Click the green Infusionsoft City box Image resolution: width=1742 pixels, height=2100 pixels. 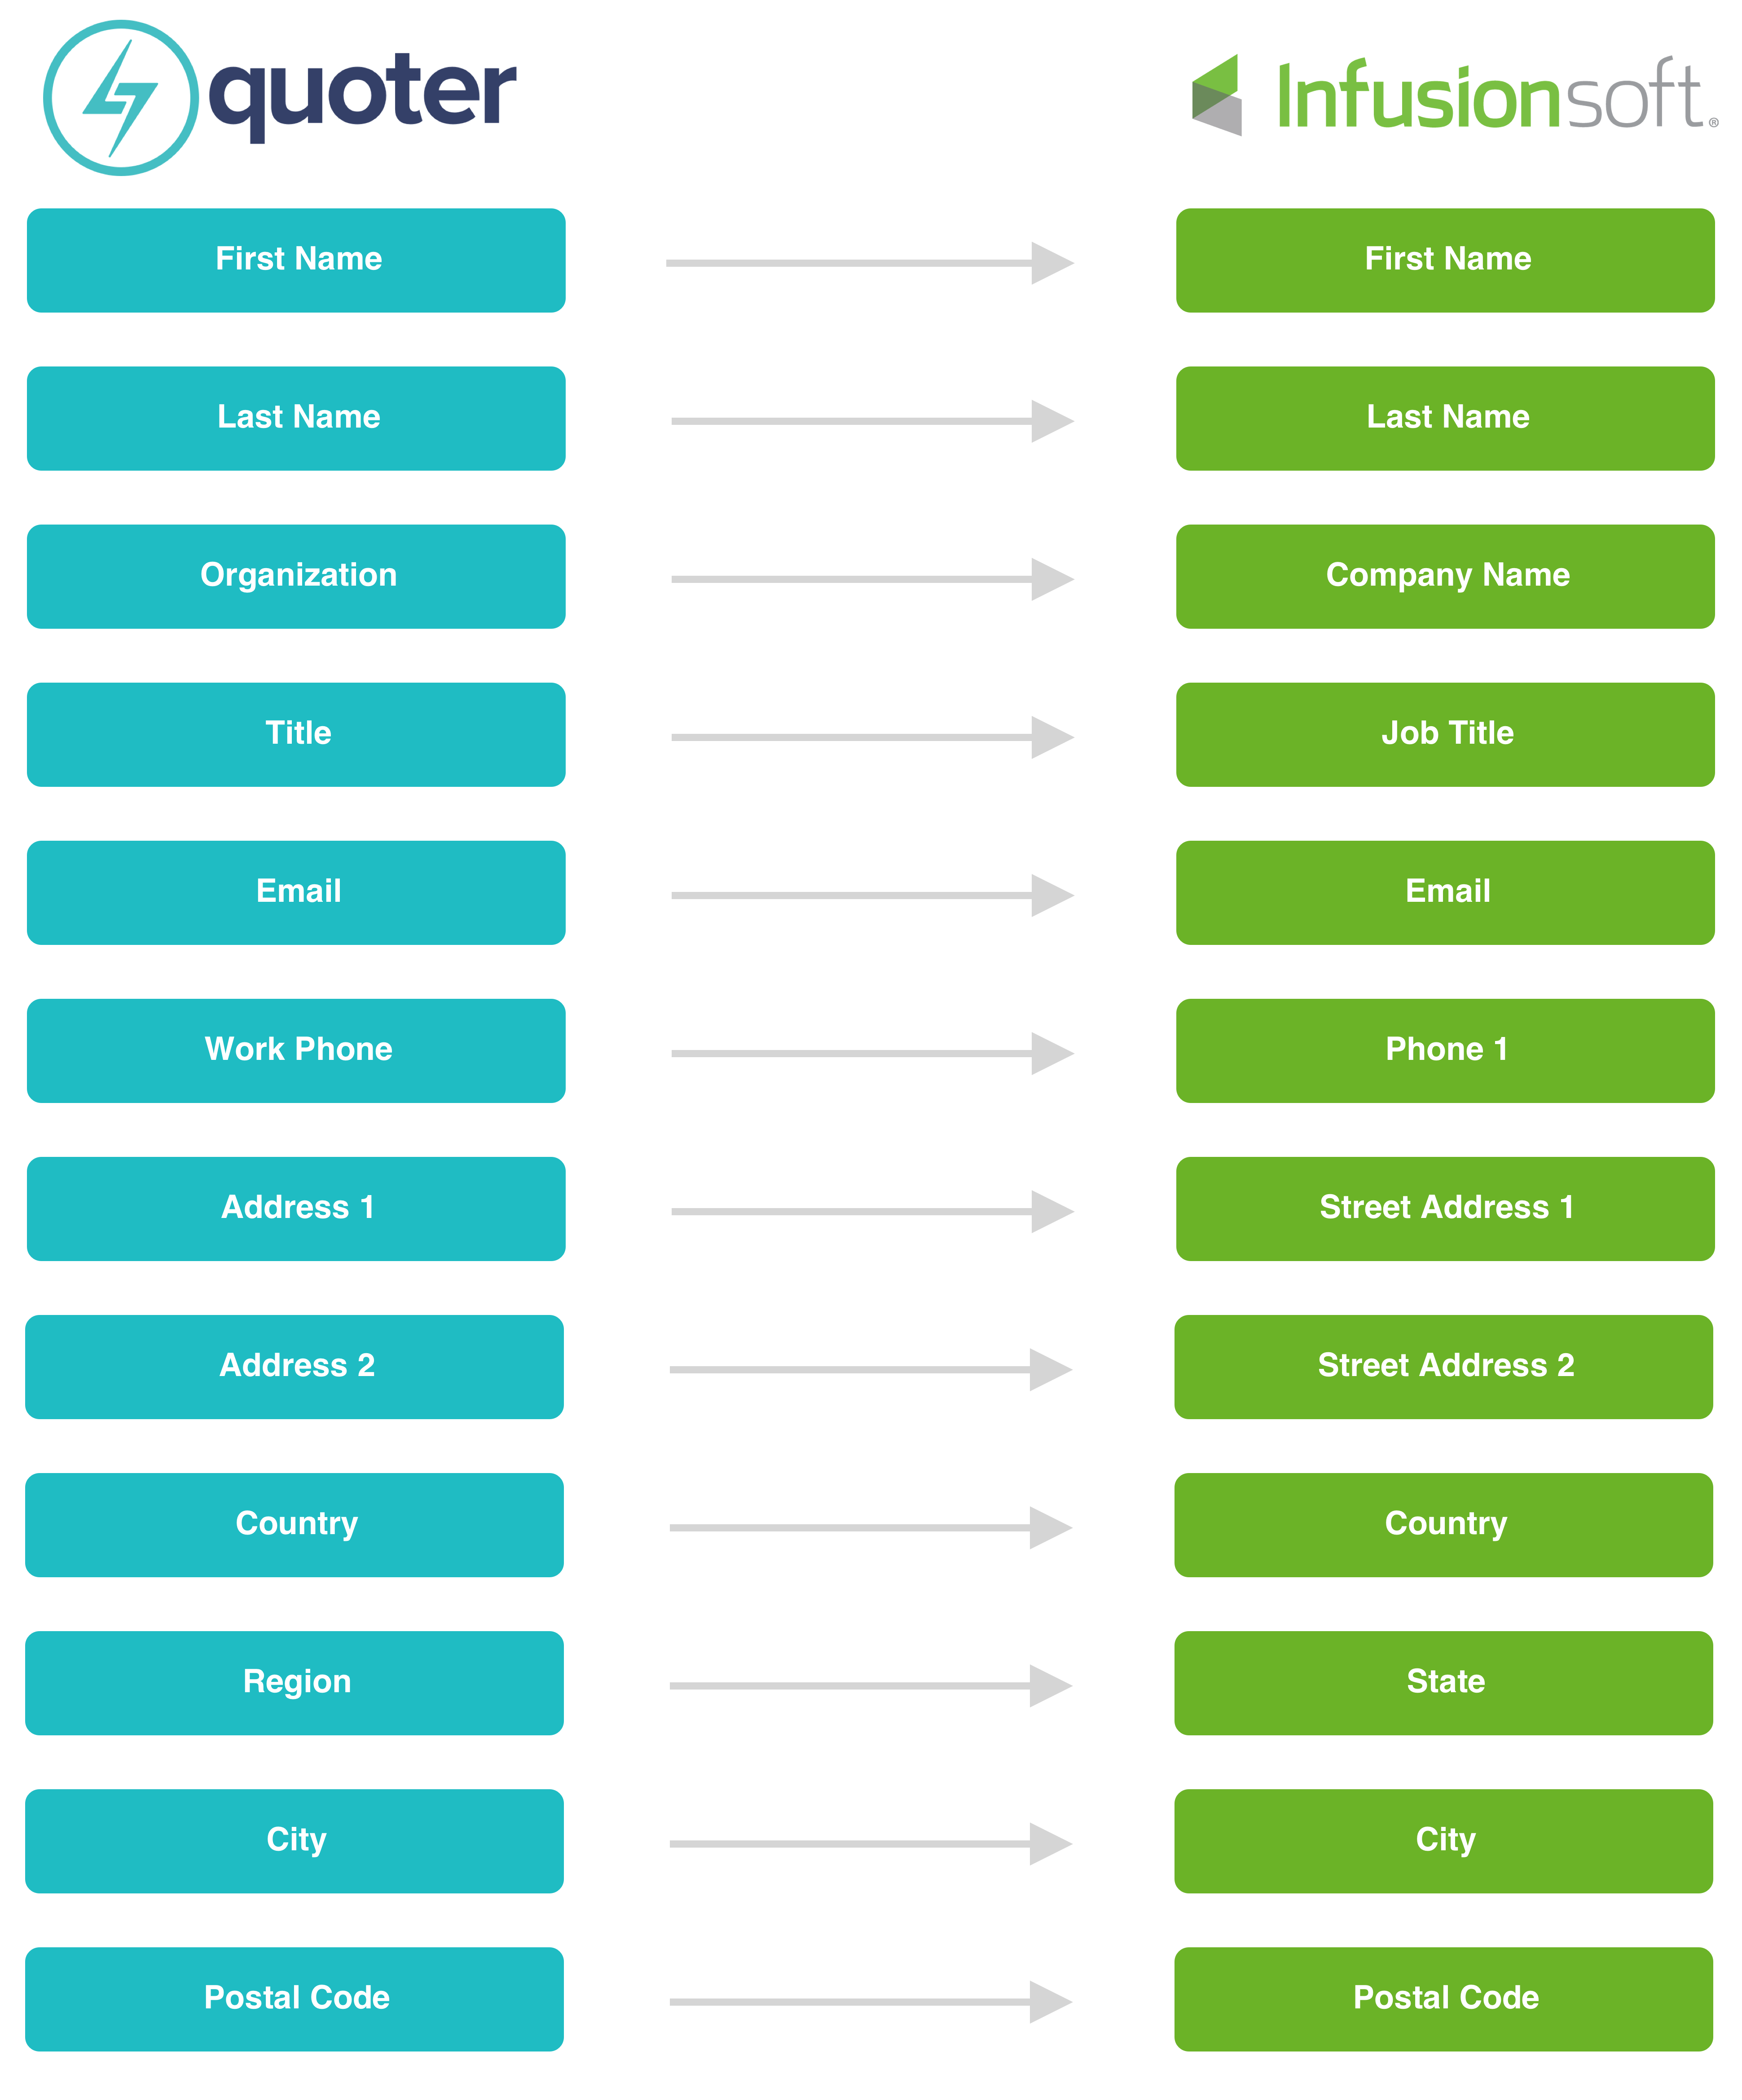(1443, 1840)
